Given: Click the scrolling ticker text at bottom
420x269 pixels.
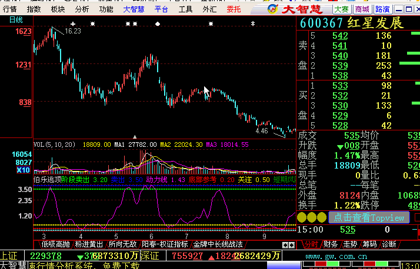Looking at the screenshot, I should point(84,266).
